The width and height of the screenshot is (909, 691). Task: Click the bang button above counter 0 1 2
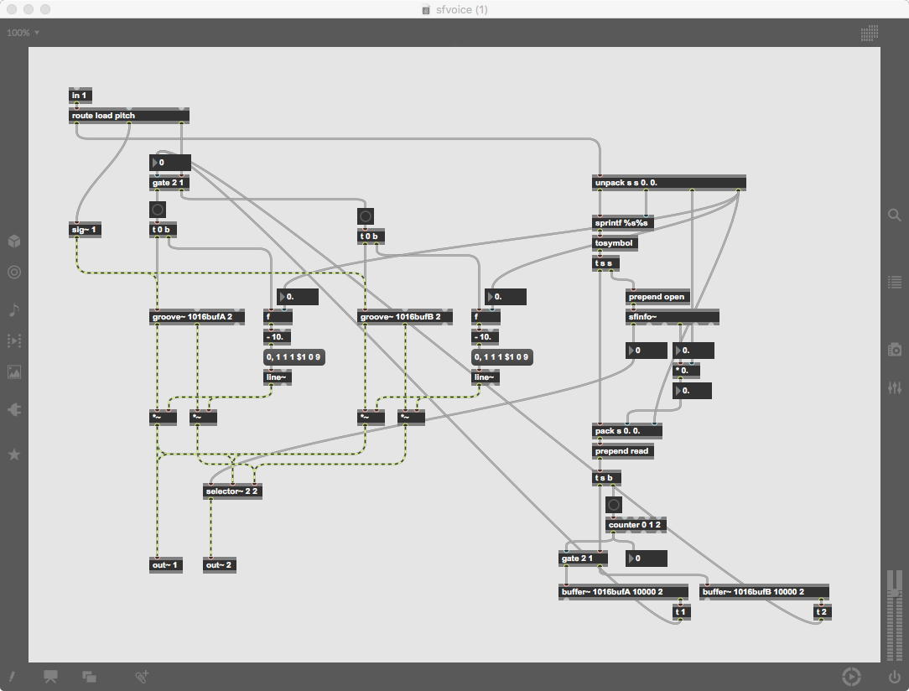click(613, 504)
